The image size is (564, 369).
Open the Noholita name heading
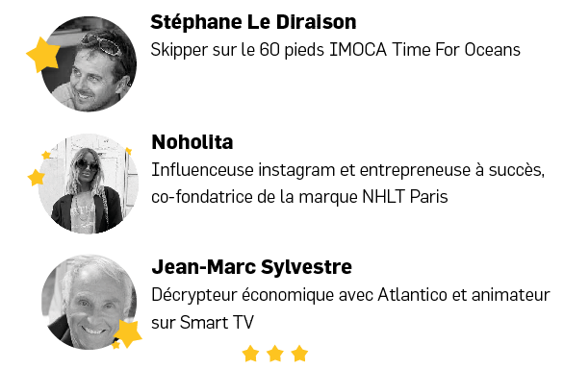click(192, 142)
